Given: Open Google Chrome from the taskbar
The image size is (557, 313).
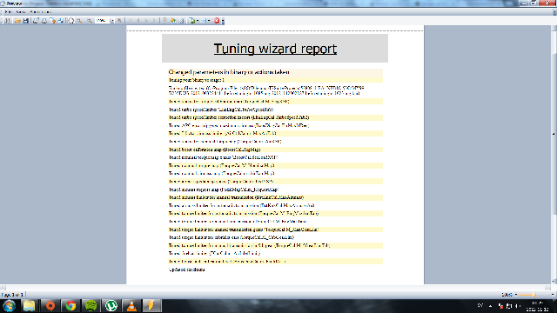Looking at the screenshot, I should click(70, 305).
